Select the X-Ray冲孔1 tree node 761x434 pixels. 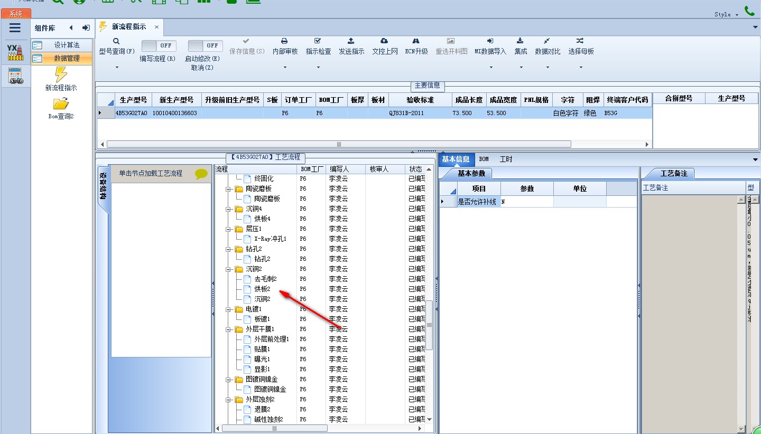[x=270, y=239]
